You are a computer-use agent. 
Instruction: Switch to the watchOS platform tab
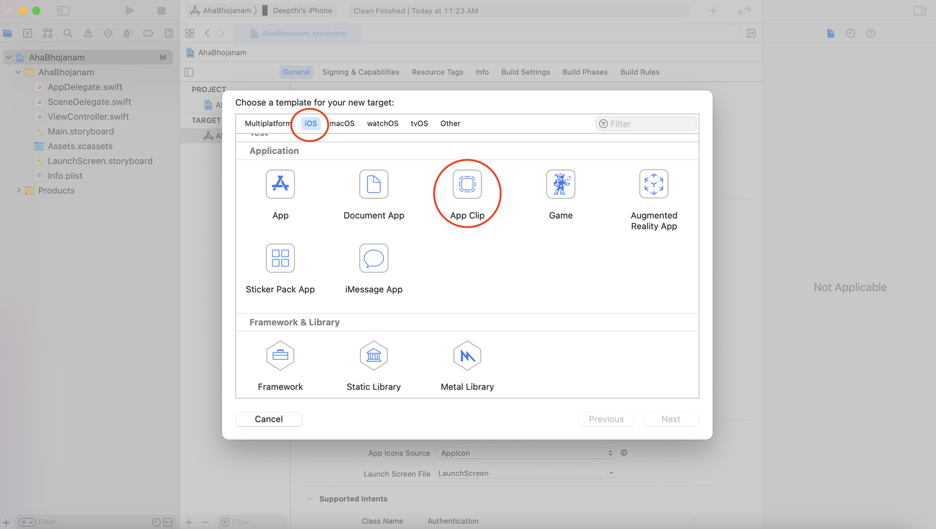[383, 123]
